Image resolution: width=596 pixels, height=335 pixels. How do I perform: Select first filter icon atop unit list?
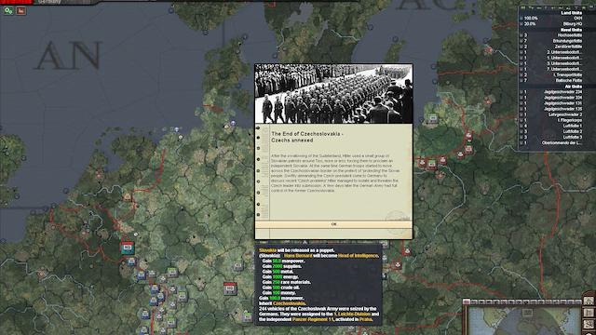[x=523, y=7]
